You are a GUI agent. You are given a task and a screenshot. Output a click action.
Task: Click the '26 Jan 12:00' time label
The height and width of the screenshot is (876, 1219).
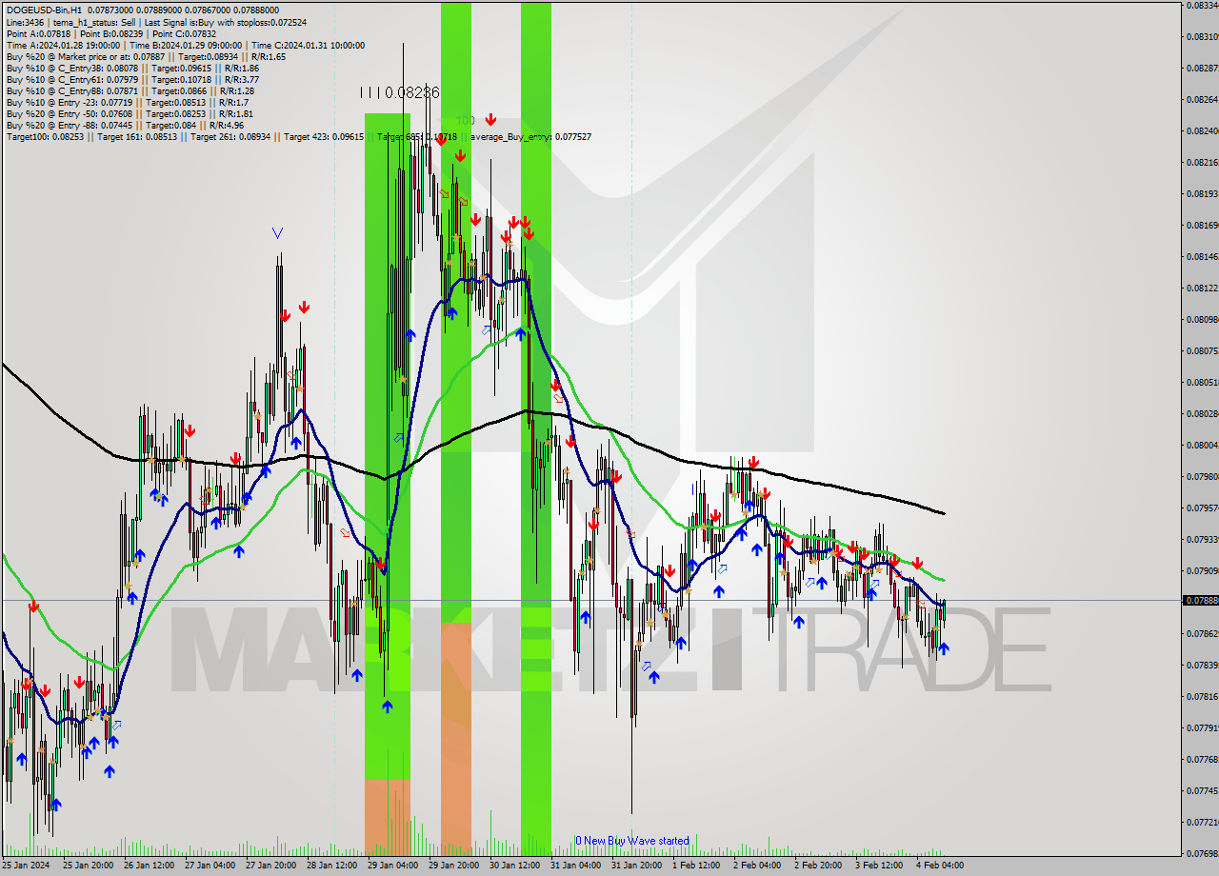click(x=149, y=866)
